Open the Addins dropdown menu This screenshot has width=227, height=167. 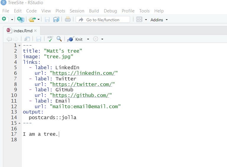pos(159,20)
